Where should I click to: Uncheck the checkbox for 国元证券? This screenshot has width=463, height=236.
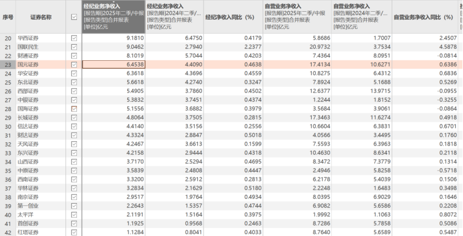[x=74, y=65]
